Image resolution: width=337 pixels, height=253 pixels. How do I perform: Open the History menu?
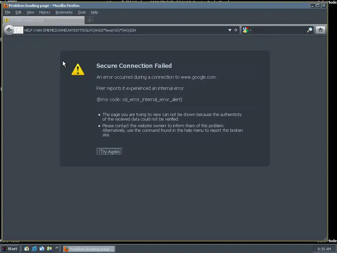coord(45,12)
